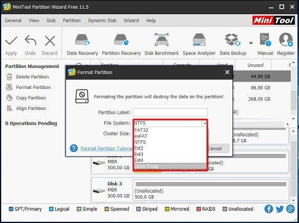The height and width of the screenshot is (223, 299).
Task: Open the Dynamic Disk menu
Action: click(102, 20)
